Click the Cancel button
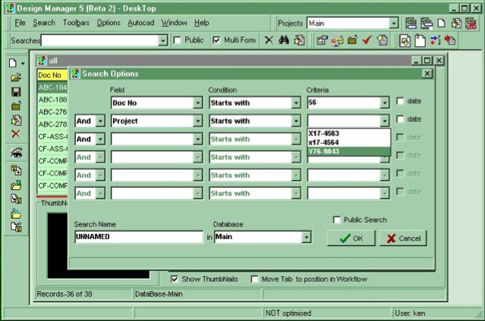Screen dimensions: 485x321 pos(403,238)
